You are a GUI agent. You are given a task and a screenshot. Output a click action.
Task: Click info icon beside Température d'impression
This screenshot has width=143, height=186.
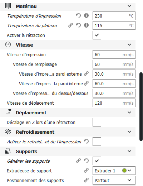[86, 16]
